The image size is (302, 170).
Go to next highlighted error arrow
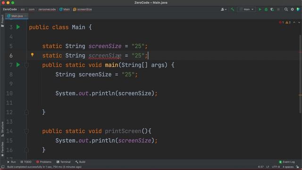[x=299, y=22]
